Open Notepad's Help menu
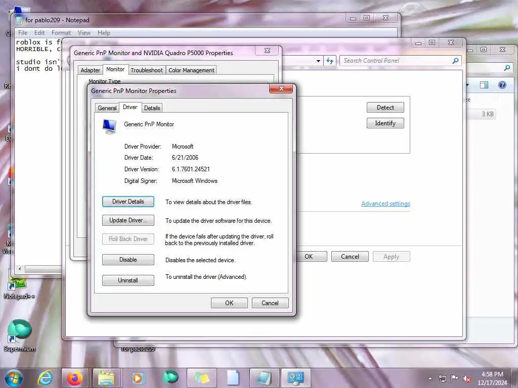This screenshot has width=518, height=388. pyautogui.click(x=104, y=33)
